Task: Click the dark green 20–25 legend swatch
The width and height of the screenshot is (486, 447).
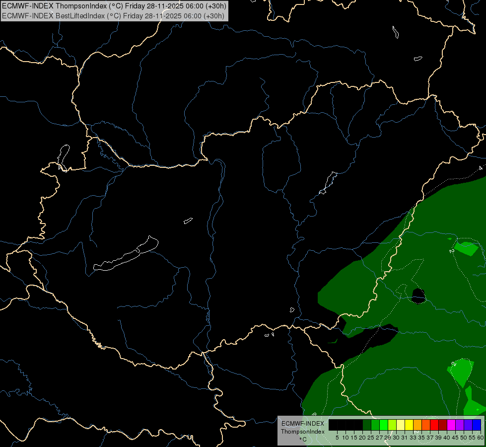Action: tap(367, 425)
